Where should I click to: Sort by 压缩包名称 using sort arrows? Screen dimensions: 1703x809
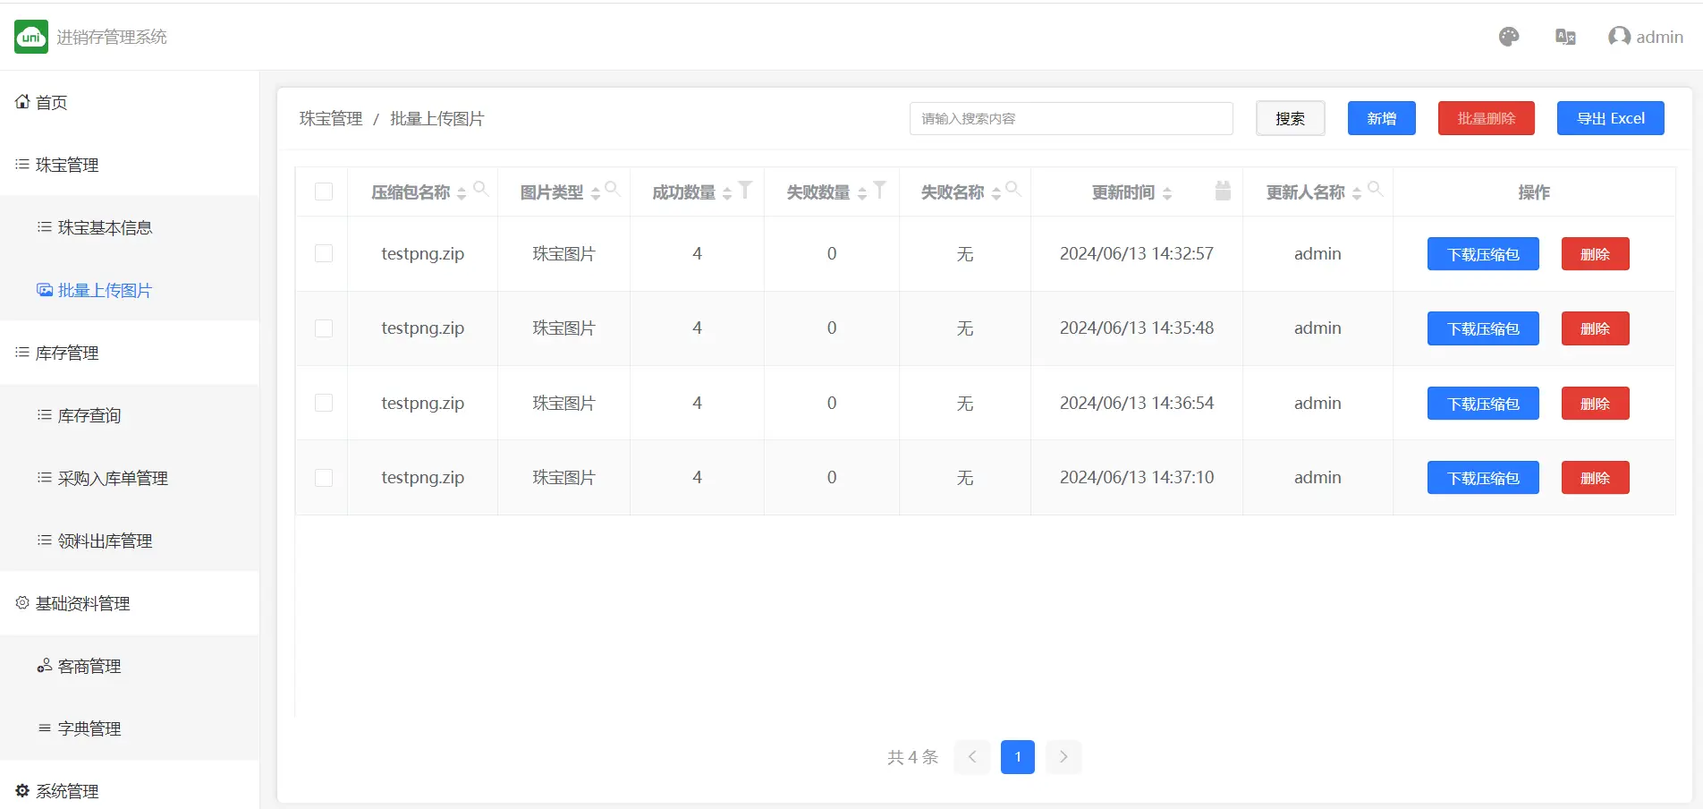click(462, 193)
